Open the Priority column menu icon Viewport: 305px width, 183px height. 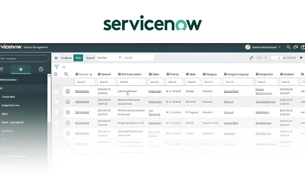click(x=168, y=74)
